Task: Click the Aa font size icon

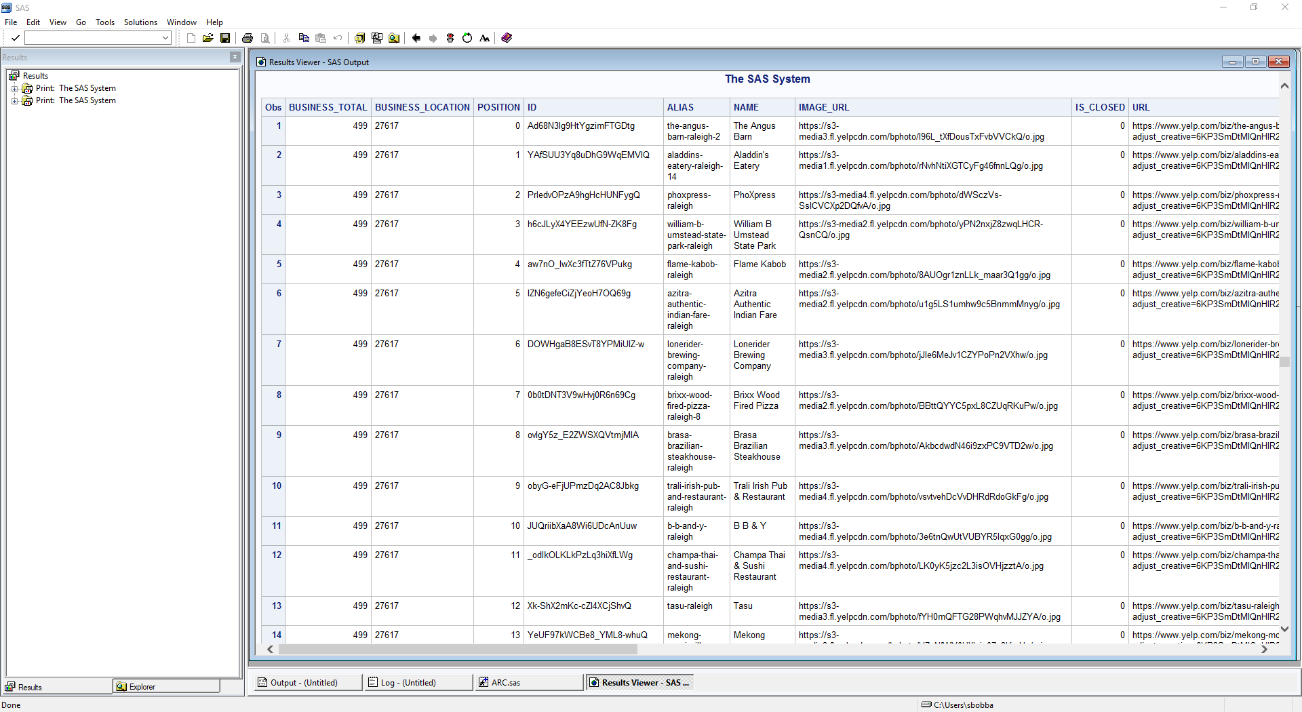Action: pyautogui.click(x=484, y=38)
